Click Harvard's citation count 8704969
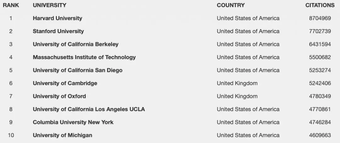 (320, 18)
